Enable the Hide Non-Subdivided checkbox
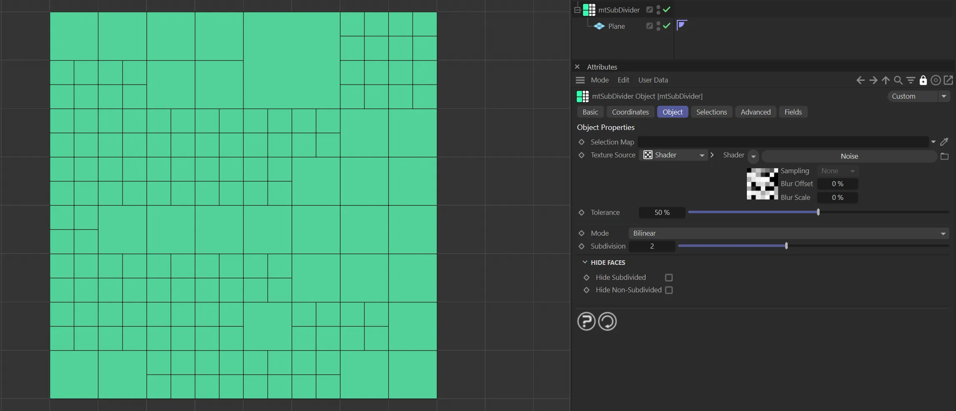The image size is (956, 411). pyautogui.click(x=669, y=290)
